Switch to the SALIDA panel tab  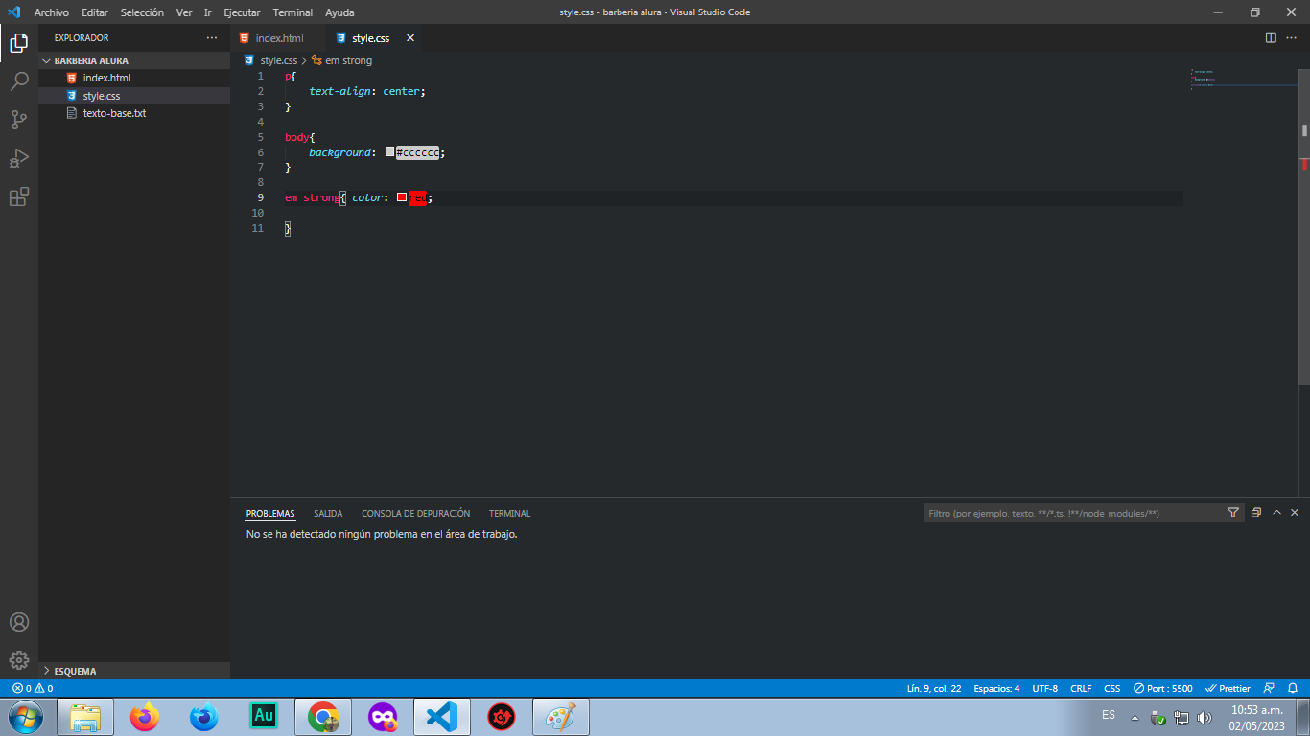tap(328, 514)
